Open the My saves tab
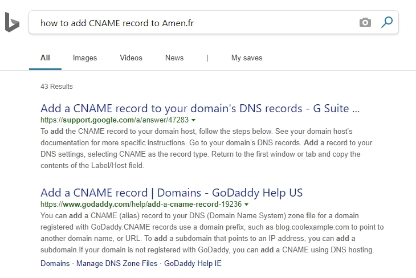This screenshot has width=416, height=278. pos(247,58)
